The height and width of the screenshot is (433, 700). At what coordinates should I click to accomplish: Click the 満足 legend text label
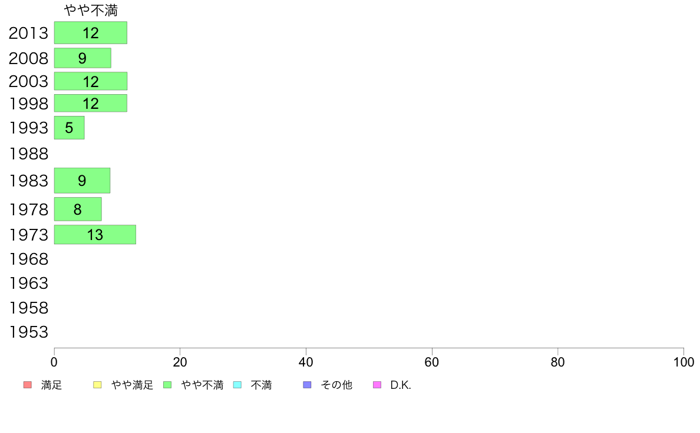coord(51,385)
